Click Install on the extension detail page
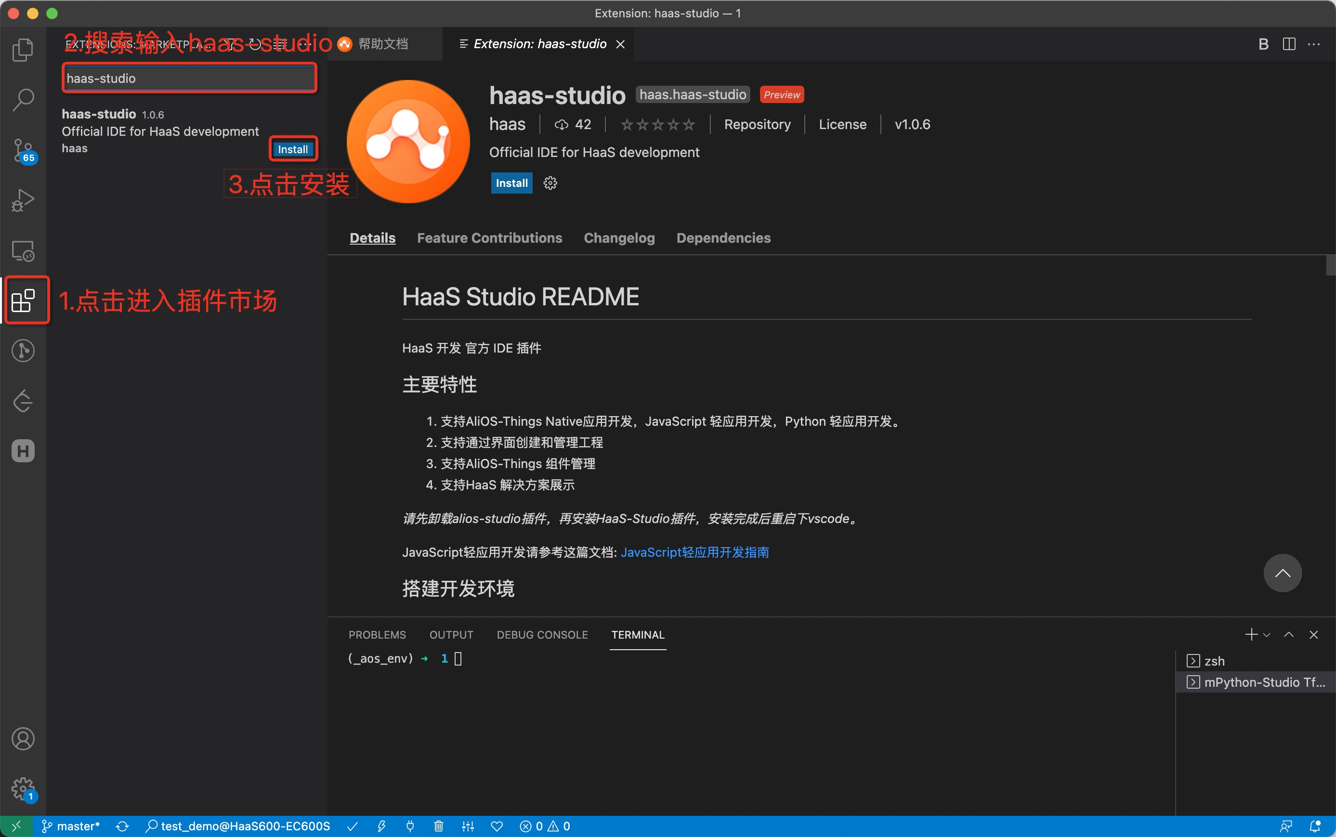The height and width of the screenshot is (837, 1336). [511, 183]
